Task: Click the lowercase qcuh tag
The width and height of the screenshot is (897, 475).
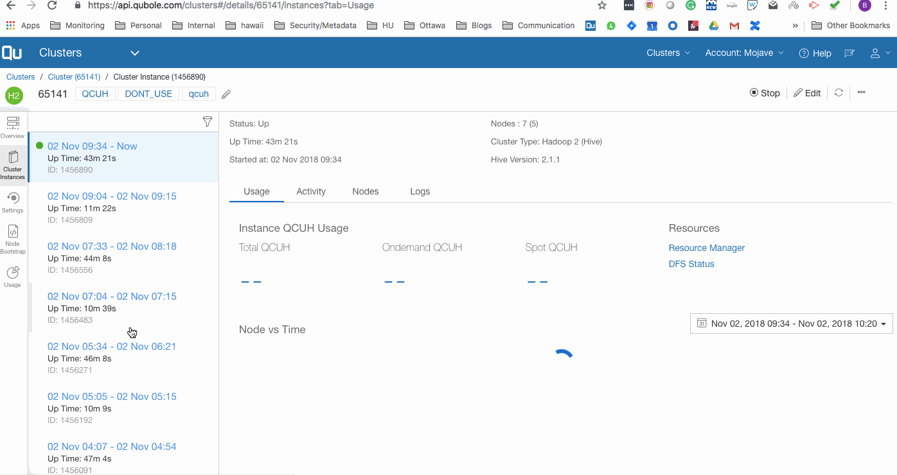Action: pyautogui.click(x=199, y=94)
